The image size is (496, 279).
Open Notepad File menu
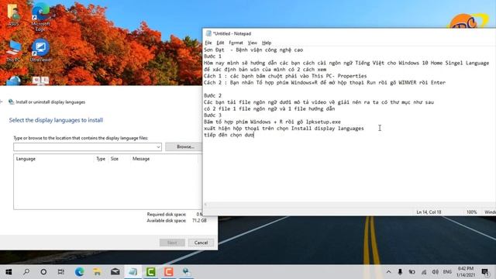(x=208, y=43)
